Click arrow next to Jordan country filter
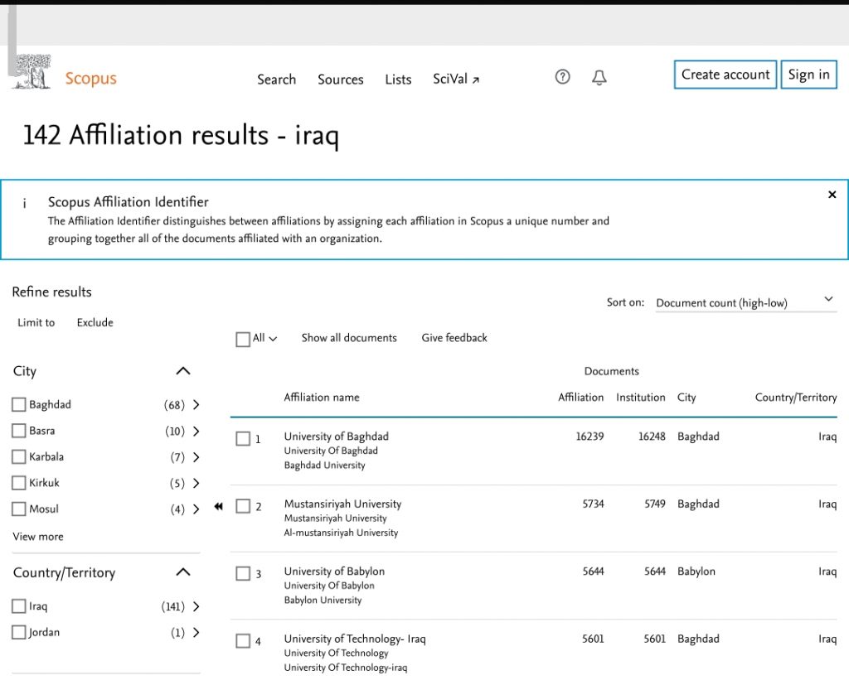 (196, 633)
